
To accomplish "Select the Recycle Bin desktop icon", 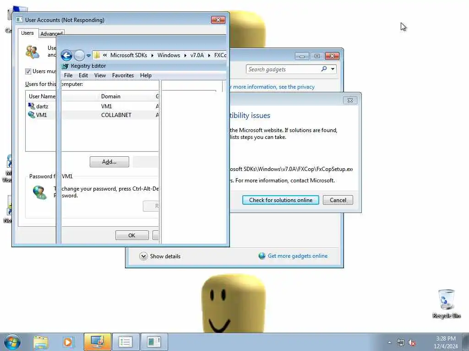I will 446,303.
